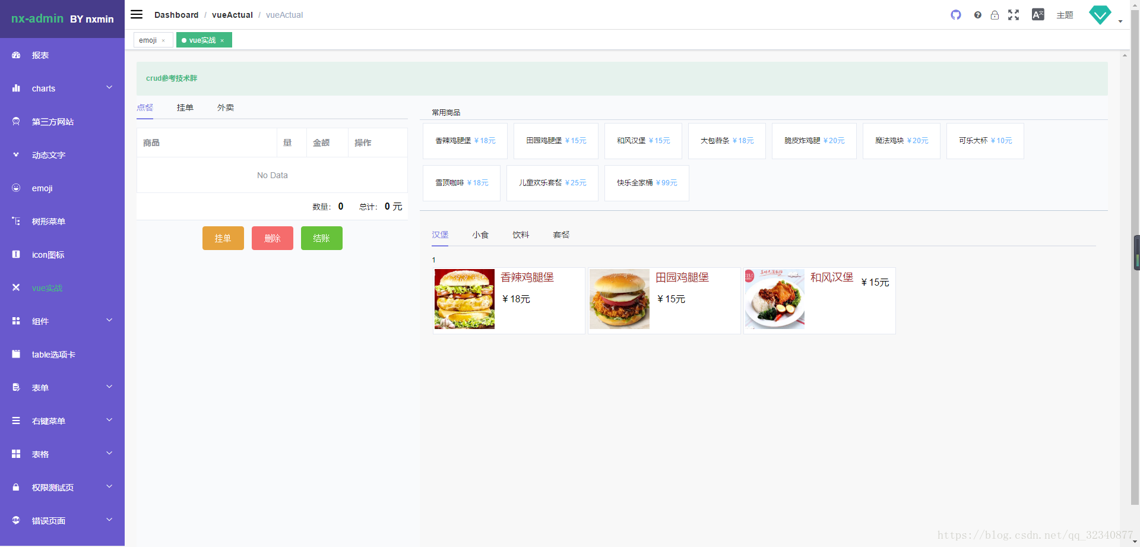The height and width of the screenshot is (547, 1140).
Task: Select the 挂单 tab
Action: pyautogui.click(x=185, y=107)
